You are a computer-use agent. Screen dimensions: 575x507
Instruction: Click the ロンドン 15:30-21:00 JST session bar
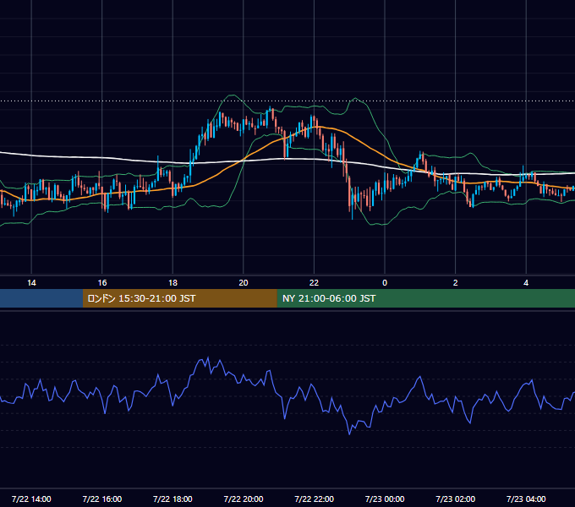179,298
